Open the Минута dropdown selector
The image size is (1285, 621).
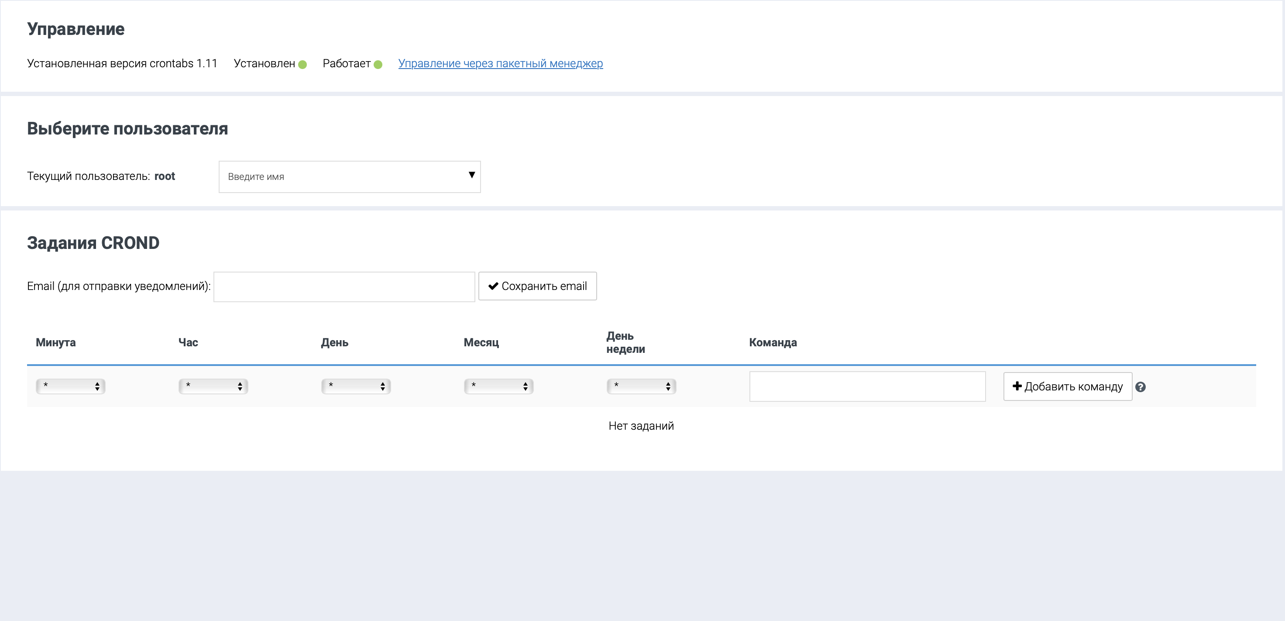(x=70, y=386)
